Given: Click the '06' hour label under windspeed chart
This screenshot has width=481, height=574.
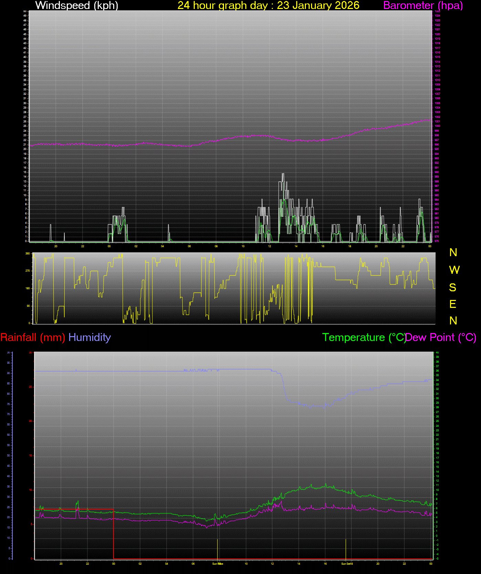Looking at the screenshot, I should point(189,246).
